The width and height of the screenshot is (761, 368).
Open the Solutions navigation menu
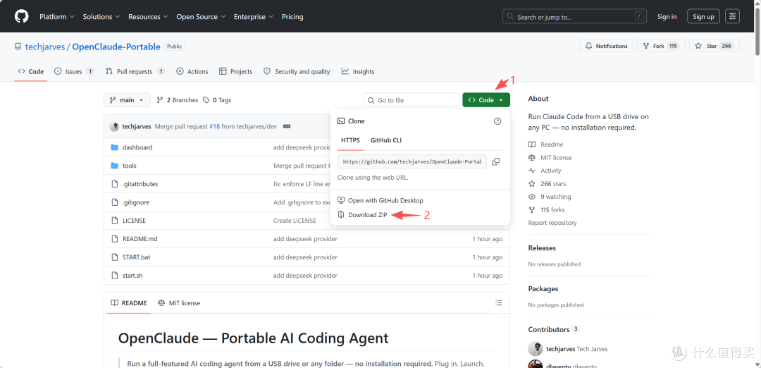(x=101, y=16)
